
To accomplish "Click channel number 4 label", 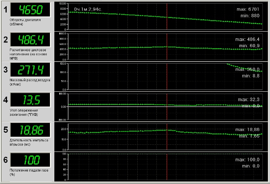I will point(6,100).
